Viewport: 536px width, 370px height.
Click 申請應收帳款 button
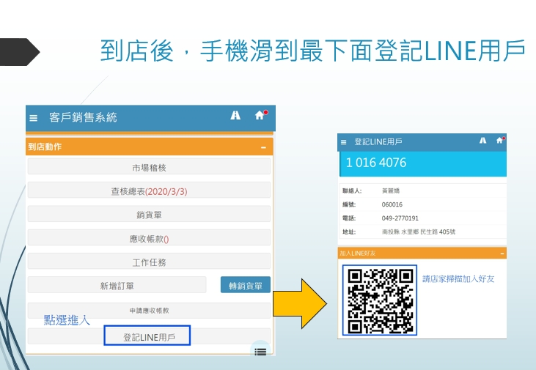tap(149, 310)
